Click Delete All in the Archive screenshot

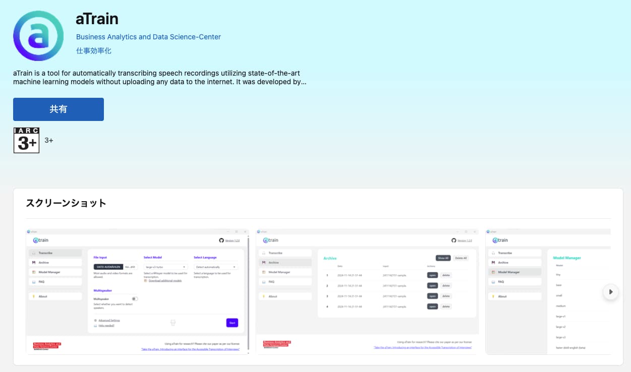(x=461, y=258)
